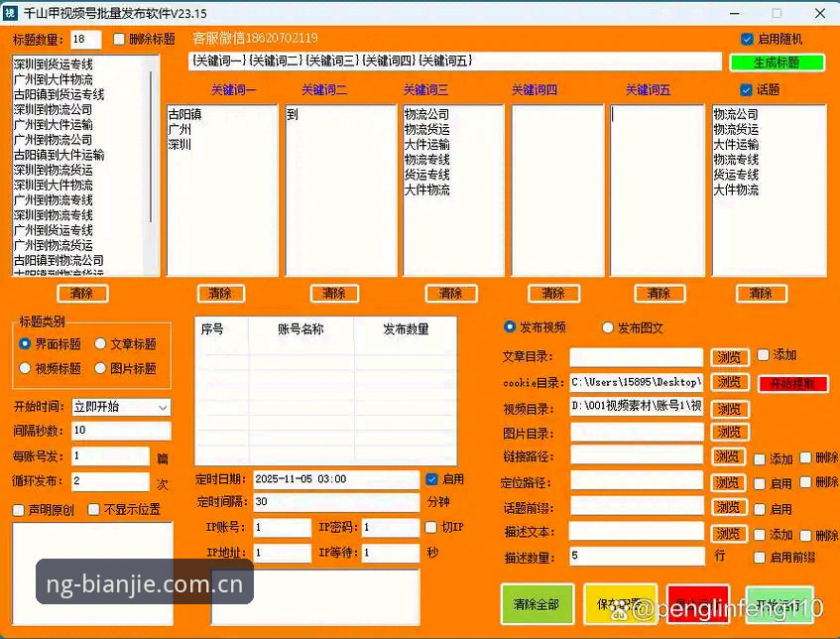Toggle the 话题 checkbox

(746, 89)
